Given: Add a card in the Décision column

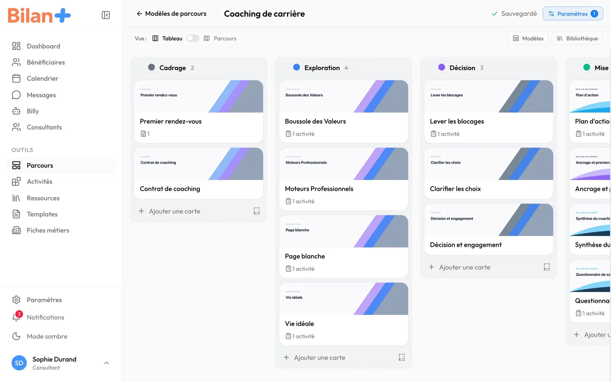Looking at the screenshot, I should (460, 267).
